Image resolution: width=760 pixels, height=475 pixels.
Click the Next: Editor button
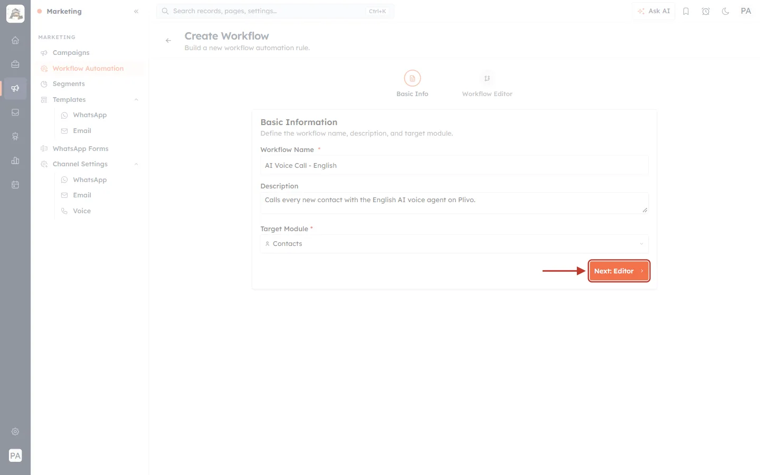pos(619,271)
